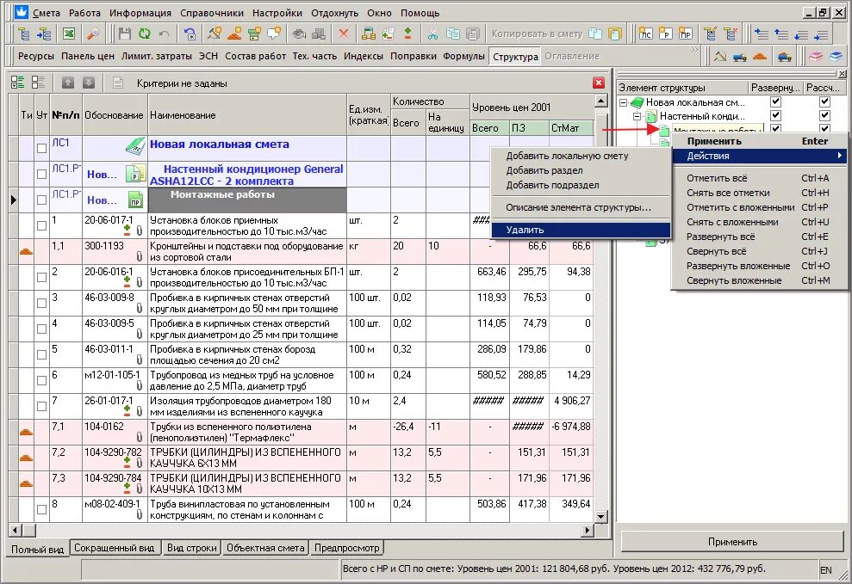Switch to Предпросмотр tab
This screenshot has height=584, width=852.
(346, 548)
